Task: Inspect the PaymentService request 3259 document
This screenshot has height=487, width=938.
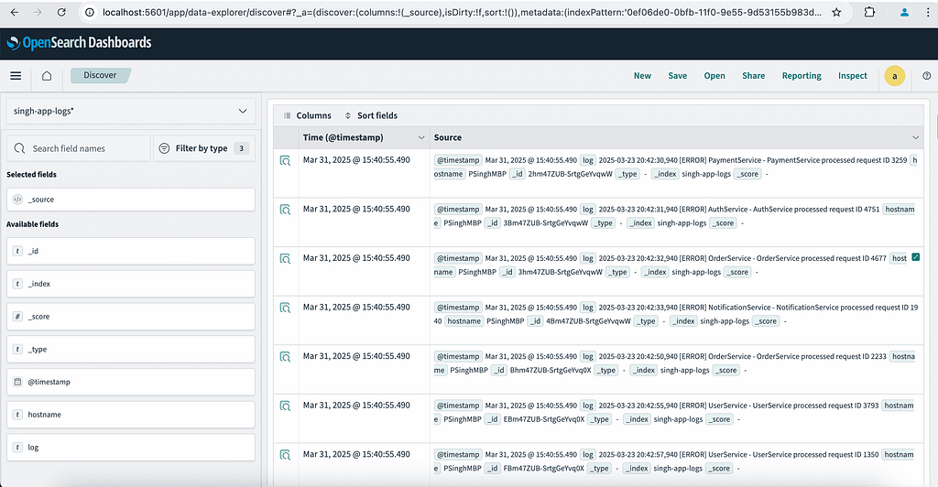Action: tap(286, 161)
